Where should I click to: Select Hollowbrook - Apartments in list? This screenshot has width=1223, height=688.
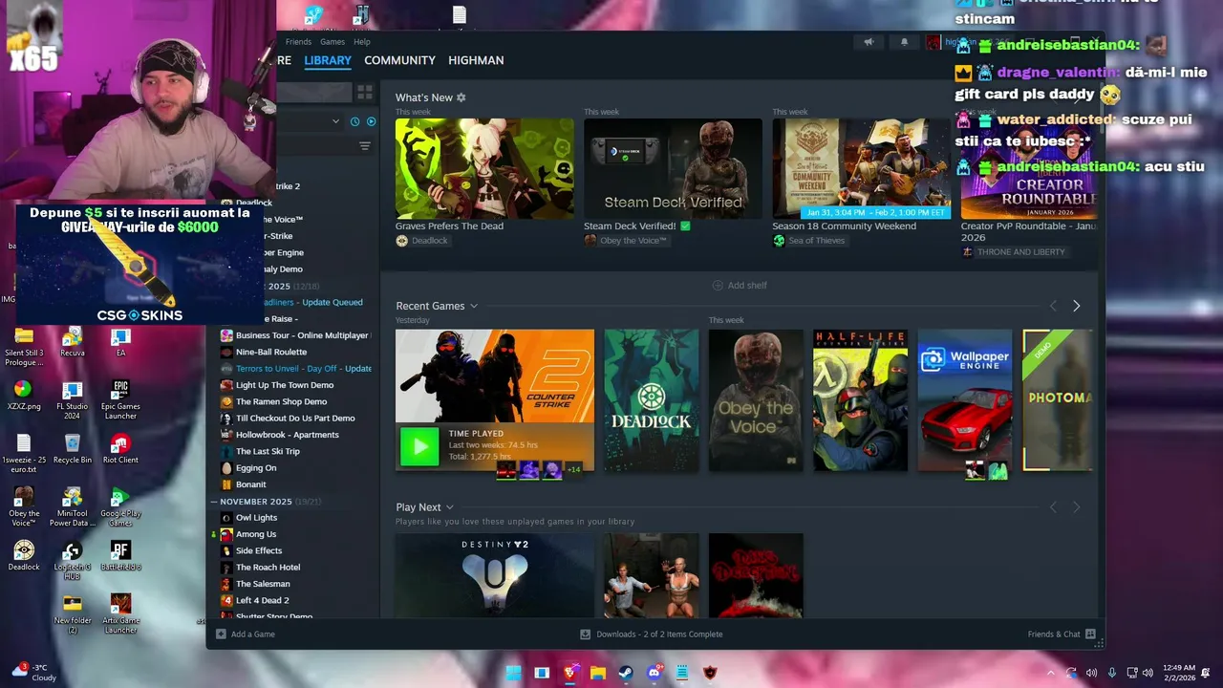point(279,435)
